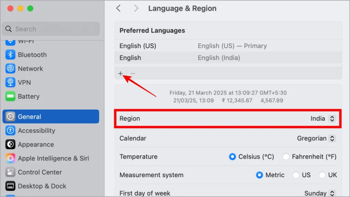Screen dimensions: 350x197
Task: Click the Search field in sidebar
Action: 51,29
